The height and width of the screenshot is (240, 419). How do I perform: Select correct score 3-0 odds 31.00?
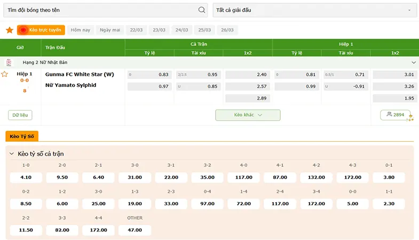point(135,177)
